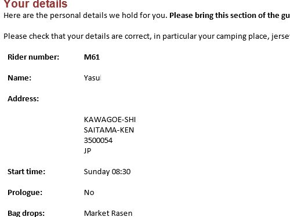This screenshot has width=290, height=217.
Task: Click the 'Prologue:' label
Action: pos(25,193)
